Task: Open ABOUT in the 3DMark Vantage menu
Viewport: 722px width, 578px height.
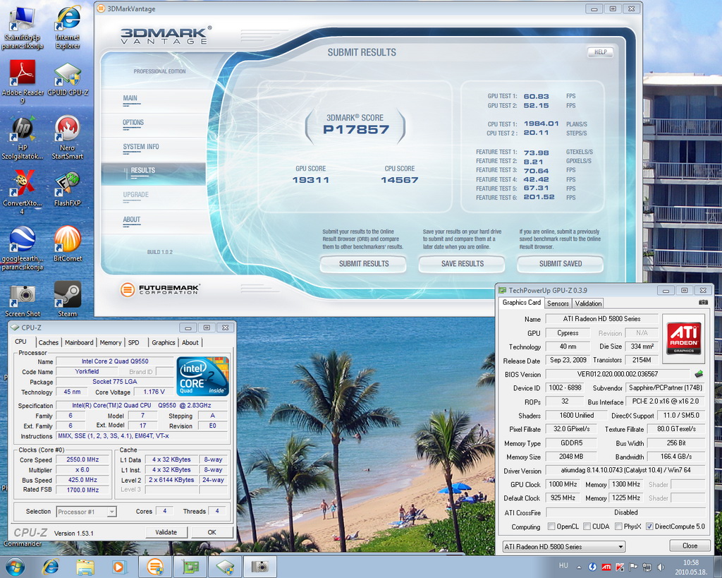Action: tap(132, 220)
